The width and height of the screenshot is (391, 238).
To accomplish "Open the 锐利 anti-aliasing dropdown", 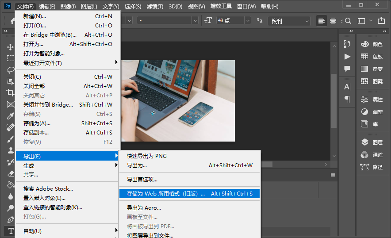I will tap(307, 21).
